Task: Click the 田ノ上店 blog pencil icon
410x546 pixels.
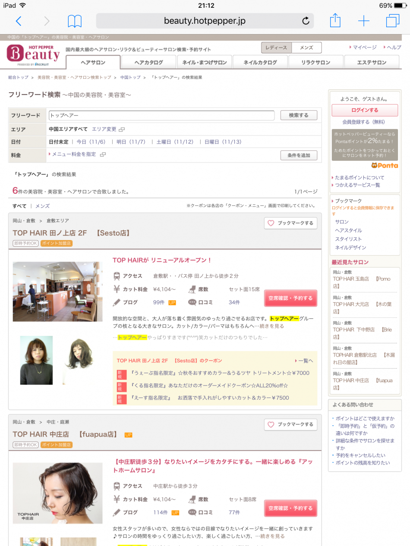Action: [117, 302]
